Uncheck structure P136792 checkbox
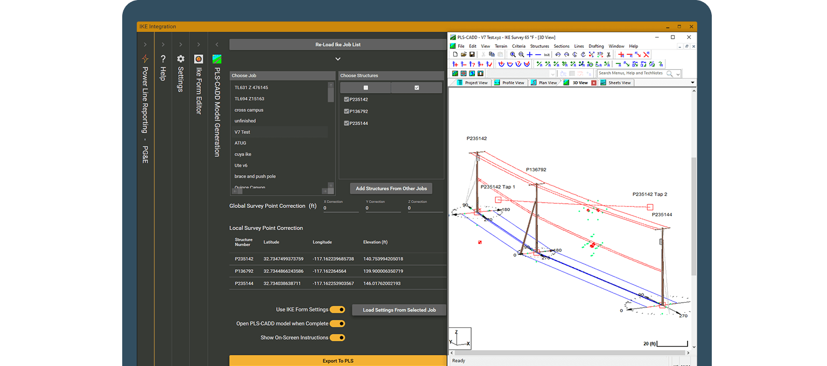This screenshot has height=366, width=827. click(x=346, y=111)
